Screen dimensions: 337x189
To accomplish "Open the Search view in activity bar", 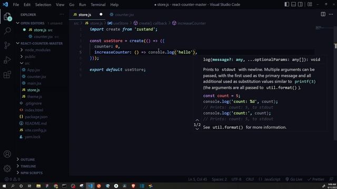I will [7, 31].
